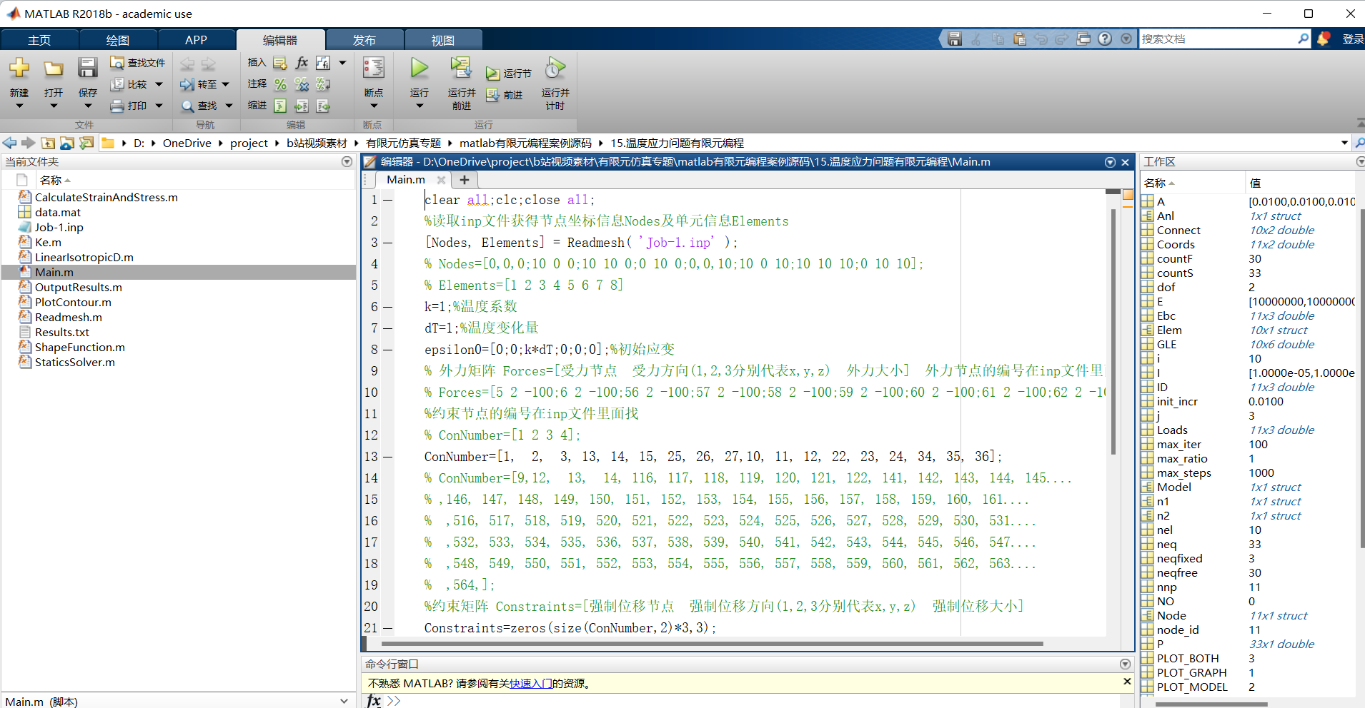Viewport: 1365px width, 708px height.
Task: Click the comment percent (%) icon
Action: [280, 85]
